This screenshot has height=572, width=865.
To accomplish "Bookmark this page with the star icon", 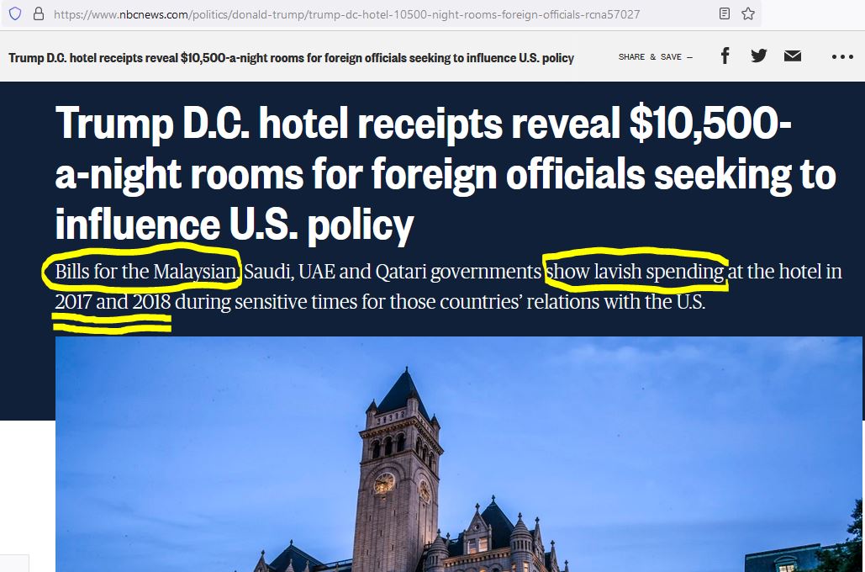I will coord(748,13).
